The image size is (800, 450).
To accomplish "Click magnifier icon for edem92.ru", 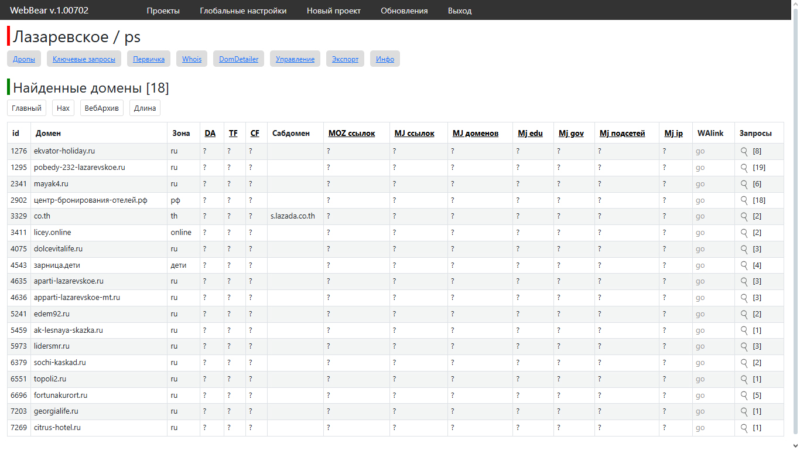I will pos(744,314).
